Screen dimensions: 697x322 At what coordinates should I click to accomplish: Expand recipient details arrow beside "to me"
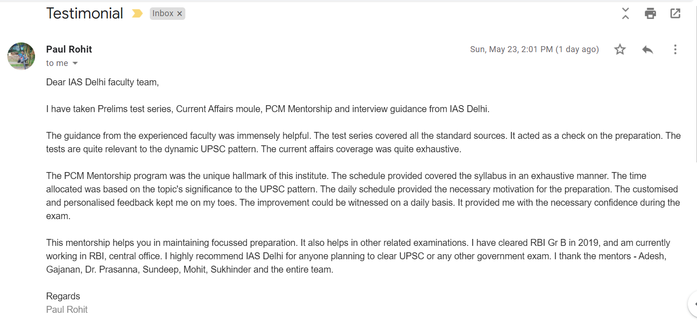coord(75,63)
